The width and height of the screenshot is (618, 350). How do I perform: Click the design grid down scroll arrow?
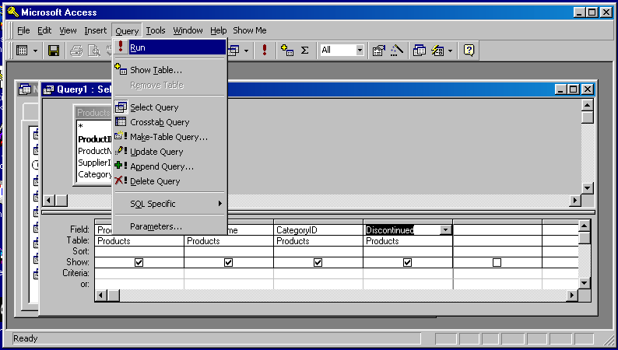584,283
